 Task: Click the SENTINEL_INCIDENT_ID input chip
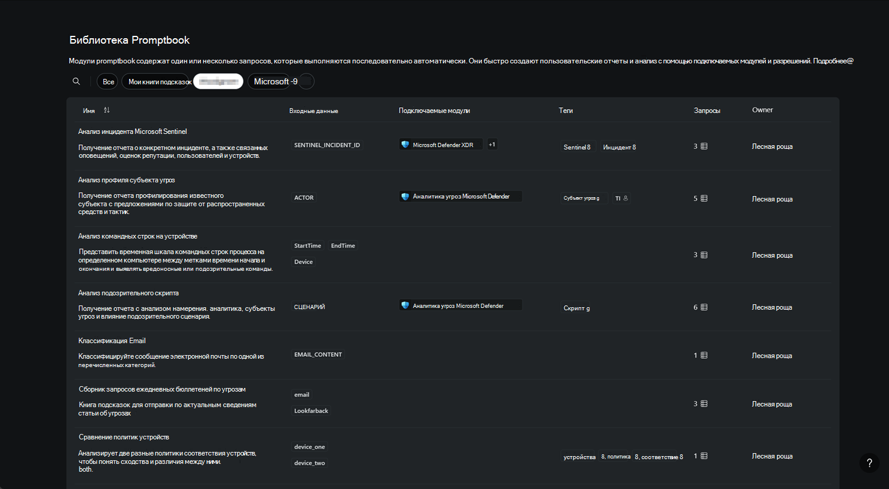tap(327, 145)
